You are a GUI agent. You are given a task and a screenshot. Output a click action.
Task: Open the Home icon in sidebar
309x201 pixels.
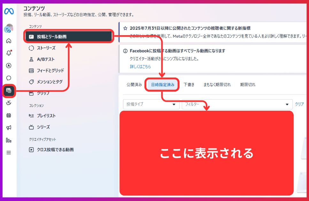tap(9, 41)
